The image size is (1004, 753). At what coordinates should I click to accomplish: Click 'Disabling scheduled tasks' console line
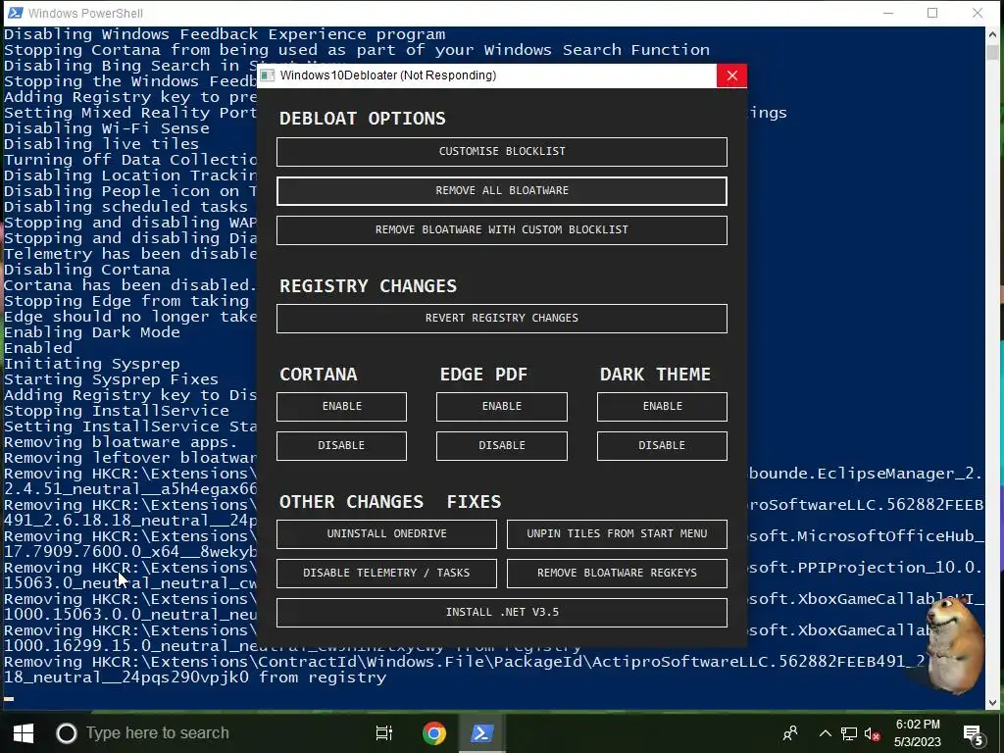point(126,207)
